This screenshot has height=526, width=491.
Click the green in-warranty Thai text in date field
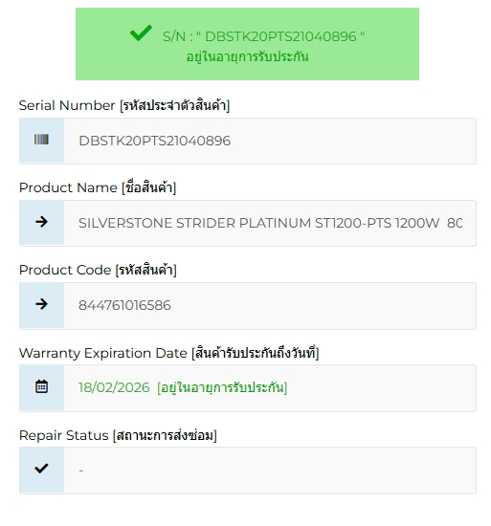tap(222, 387)
